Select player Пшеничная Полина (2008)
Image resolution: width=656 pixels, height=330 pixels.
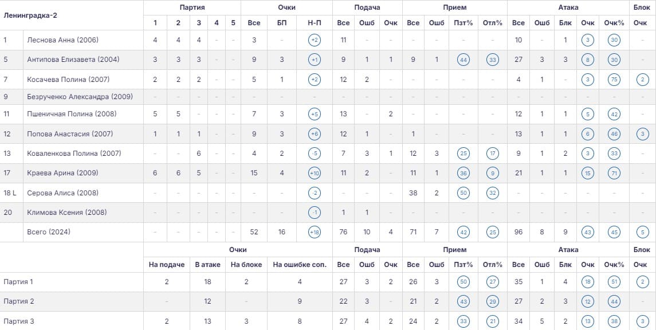pos(72,114)
